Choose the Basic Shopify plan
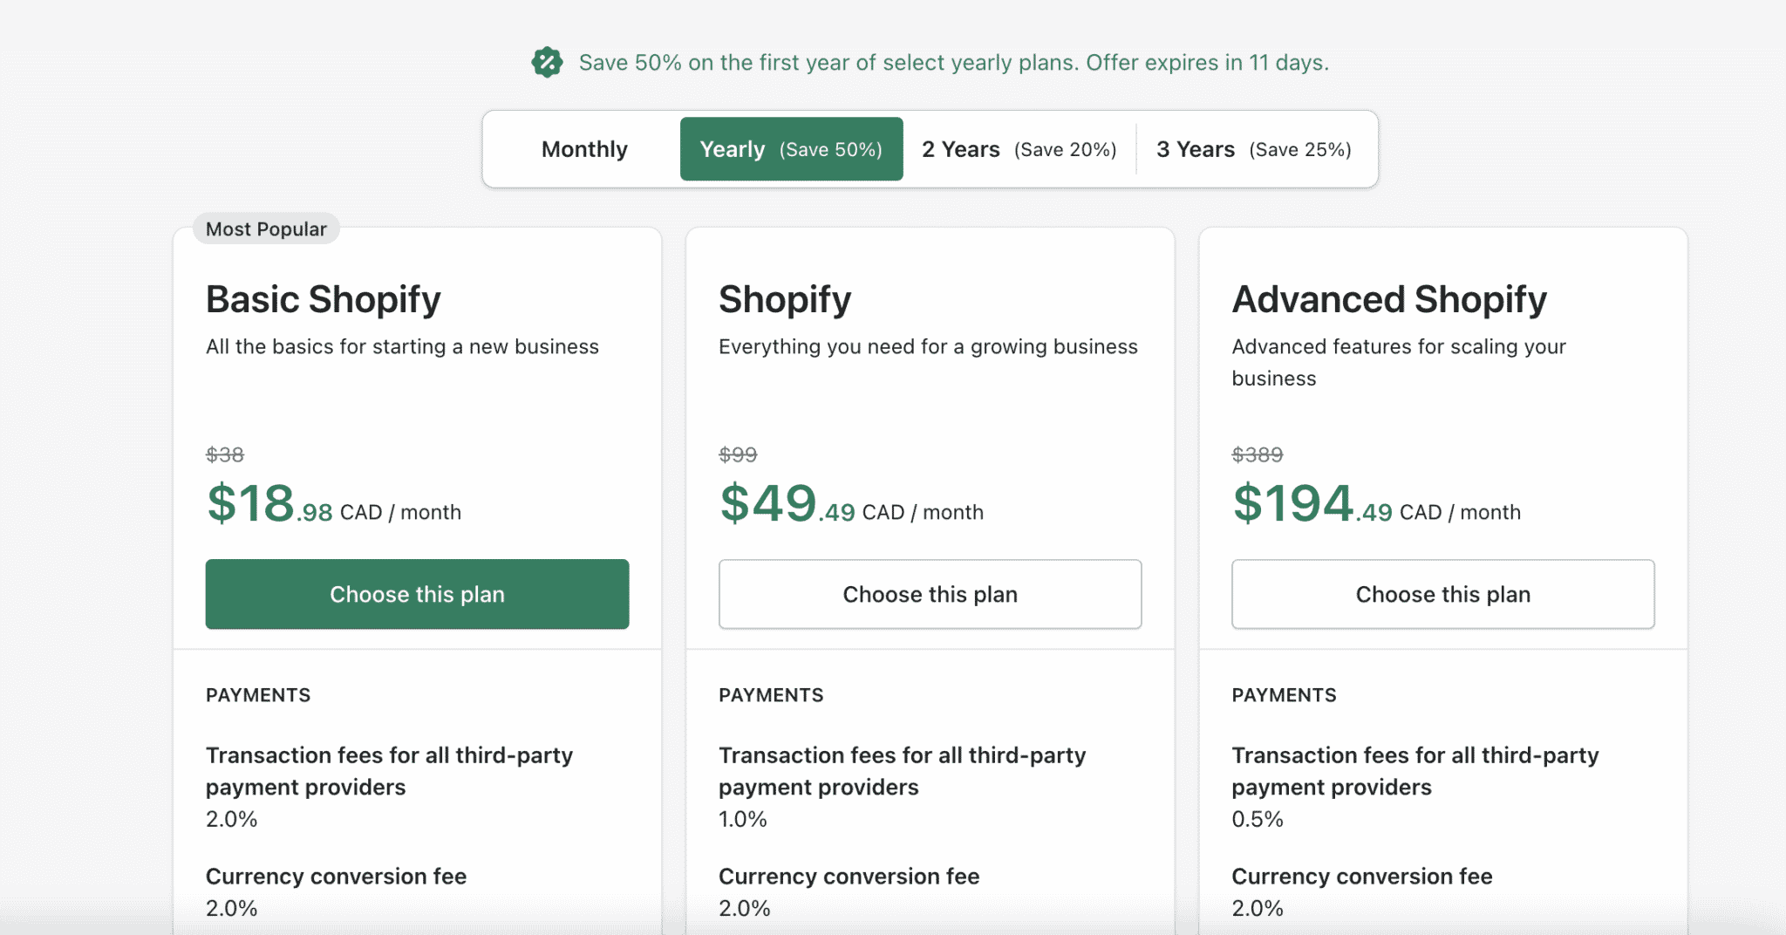Image resolution: width=1786 pixels, height=935 pixels. coord(417,594)
